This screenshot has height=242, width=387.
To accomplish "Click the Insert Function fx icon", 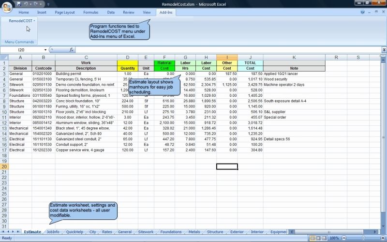I will click(x=72, y=50).
